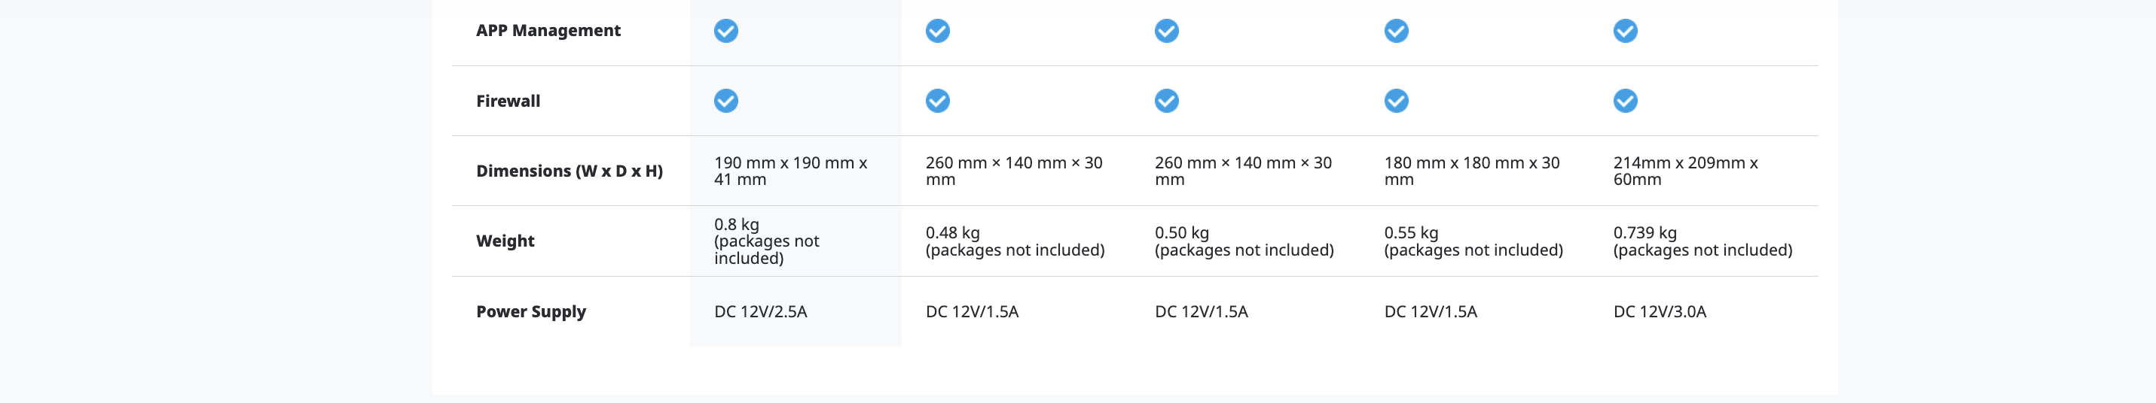Click the Firewall row label
This screenshot has width=2156, height=403.
tap(508, 102)
